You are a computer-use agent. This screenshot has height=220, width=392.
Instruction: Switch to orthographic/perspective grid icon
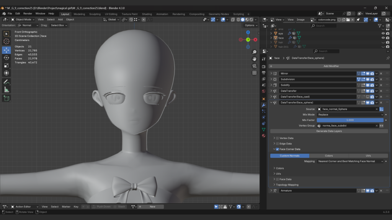[x=254, y=73]
